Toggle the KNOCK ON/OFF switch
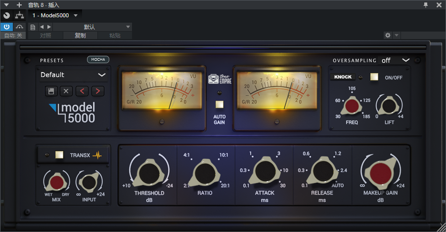This screenshot has height=232, width=446. point(374,77)
